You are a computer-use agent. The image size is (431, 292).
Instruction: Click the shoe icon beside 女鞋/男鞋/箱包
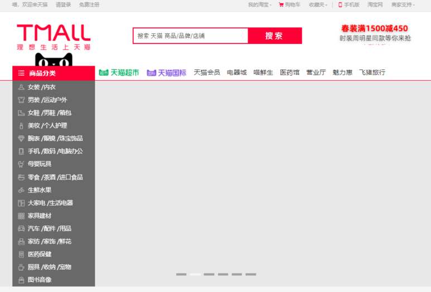coord(21,113)
